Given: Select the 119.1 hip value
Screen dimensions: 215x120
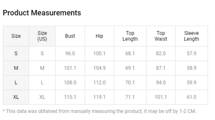Looking at the screenshot, I should [99, 97].
